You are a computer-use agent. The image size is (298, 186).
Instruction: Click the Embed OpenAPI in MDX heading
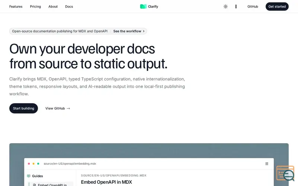point(107,182)
